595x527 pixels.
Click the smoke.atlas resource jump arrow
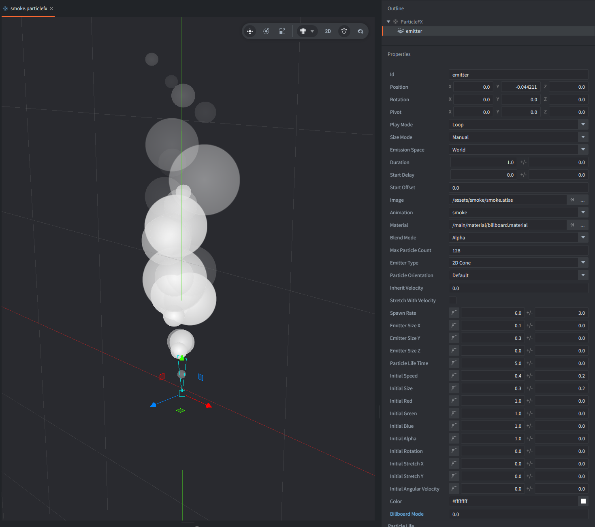pyautogui.click(x=571, y=200)
